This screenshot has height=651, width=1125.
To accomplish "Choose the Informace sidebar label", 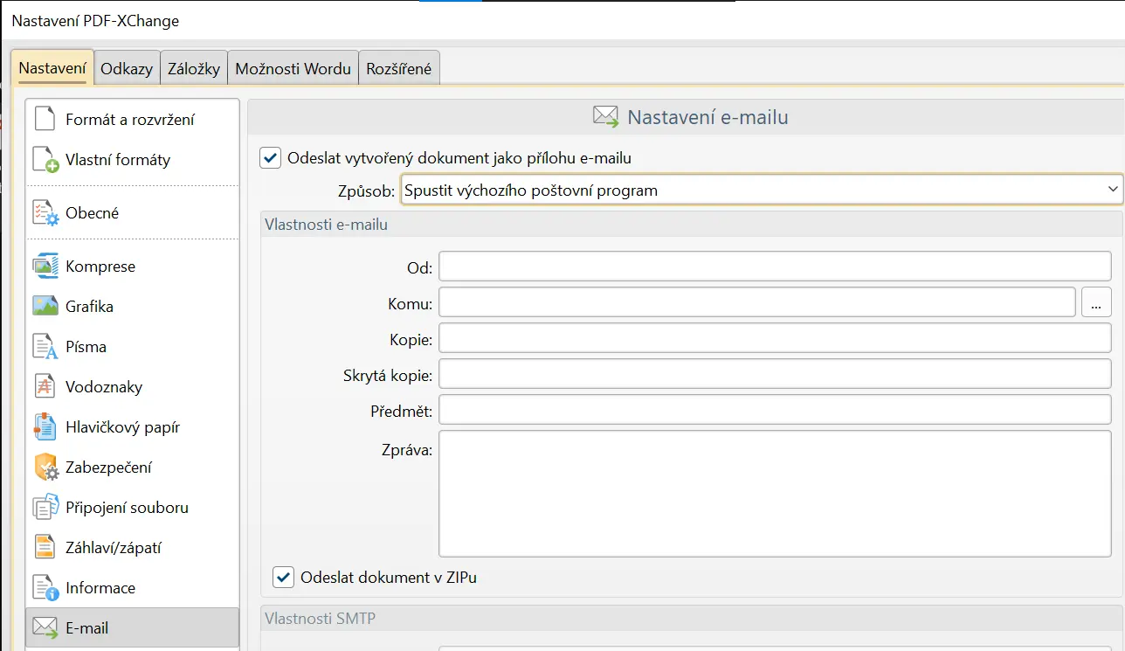I will [x=100, y=588].
